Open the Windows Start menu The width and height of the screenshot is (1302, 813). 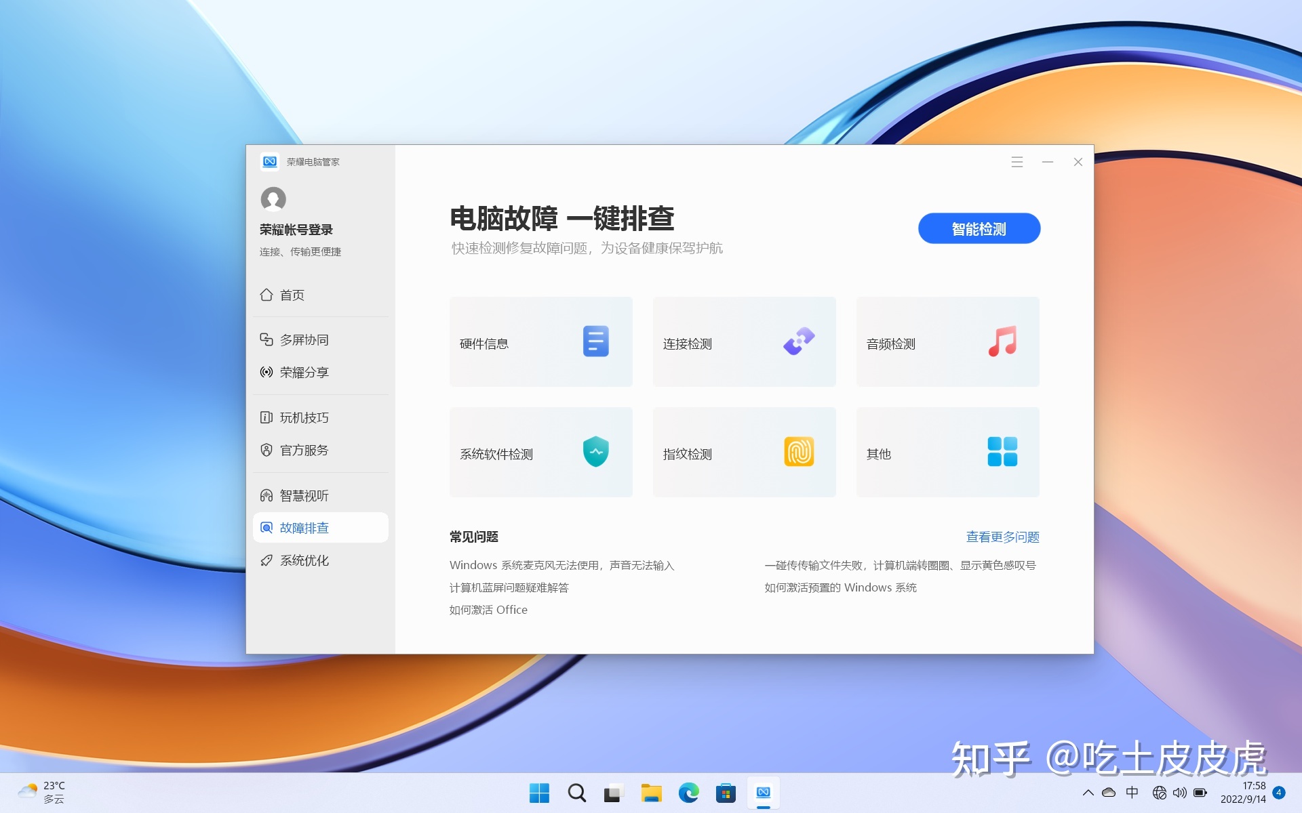pyautogui.click(x=539, y=793)
